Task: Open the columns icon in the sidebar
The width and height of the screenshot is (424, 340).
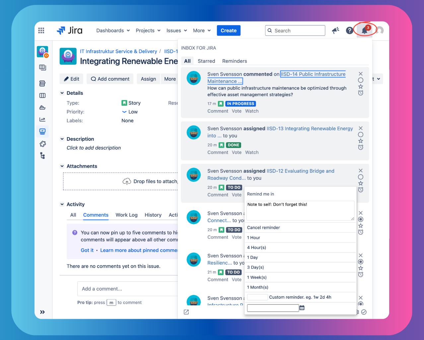Action: (42, 95)
